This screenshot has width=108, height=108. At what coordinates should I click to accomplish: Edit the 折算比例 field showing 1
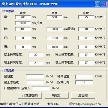(84, 82)
